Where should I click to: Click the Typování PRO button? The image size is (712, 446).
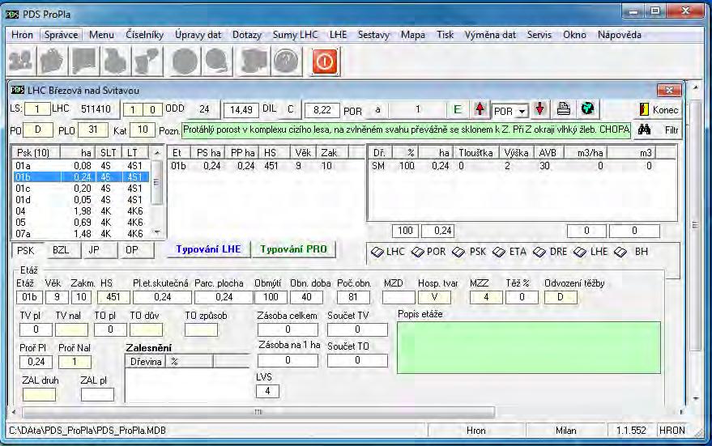pos(293,249)
